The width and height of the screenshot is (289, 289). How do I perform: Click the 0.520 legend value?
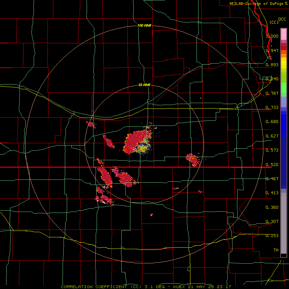click(x=272, y=165)
